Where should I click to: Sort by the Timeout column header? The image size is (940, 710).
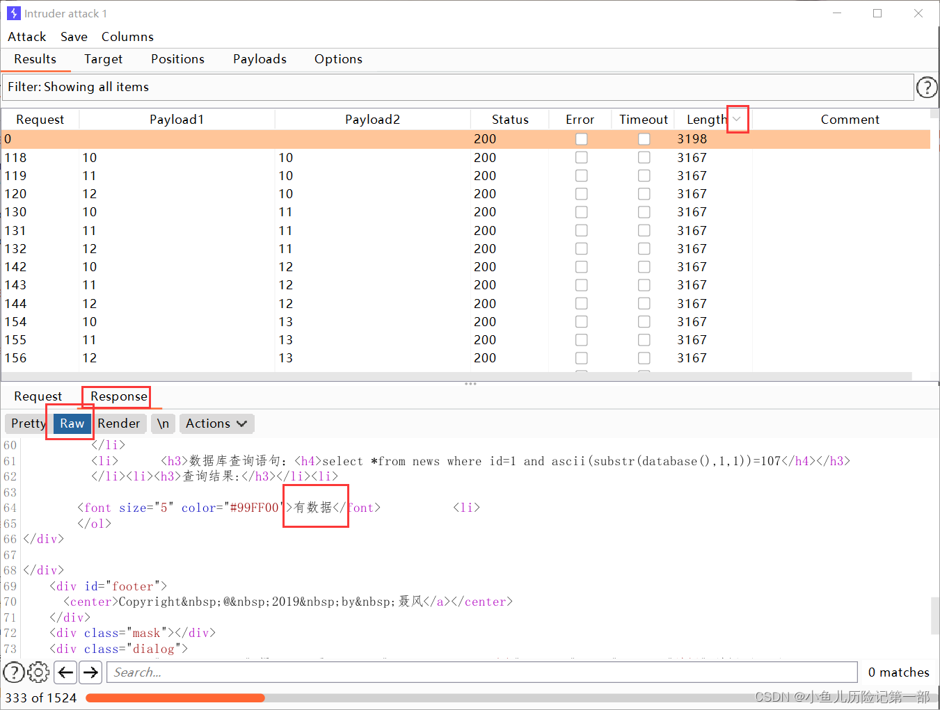point(644,120)
